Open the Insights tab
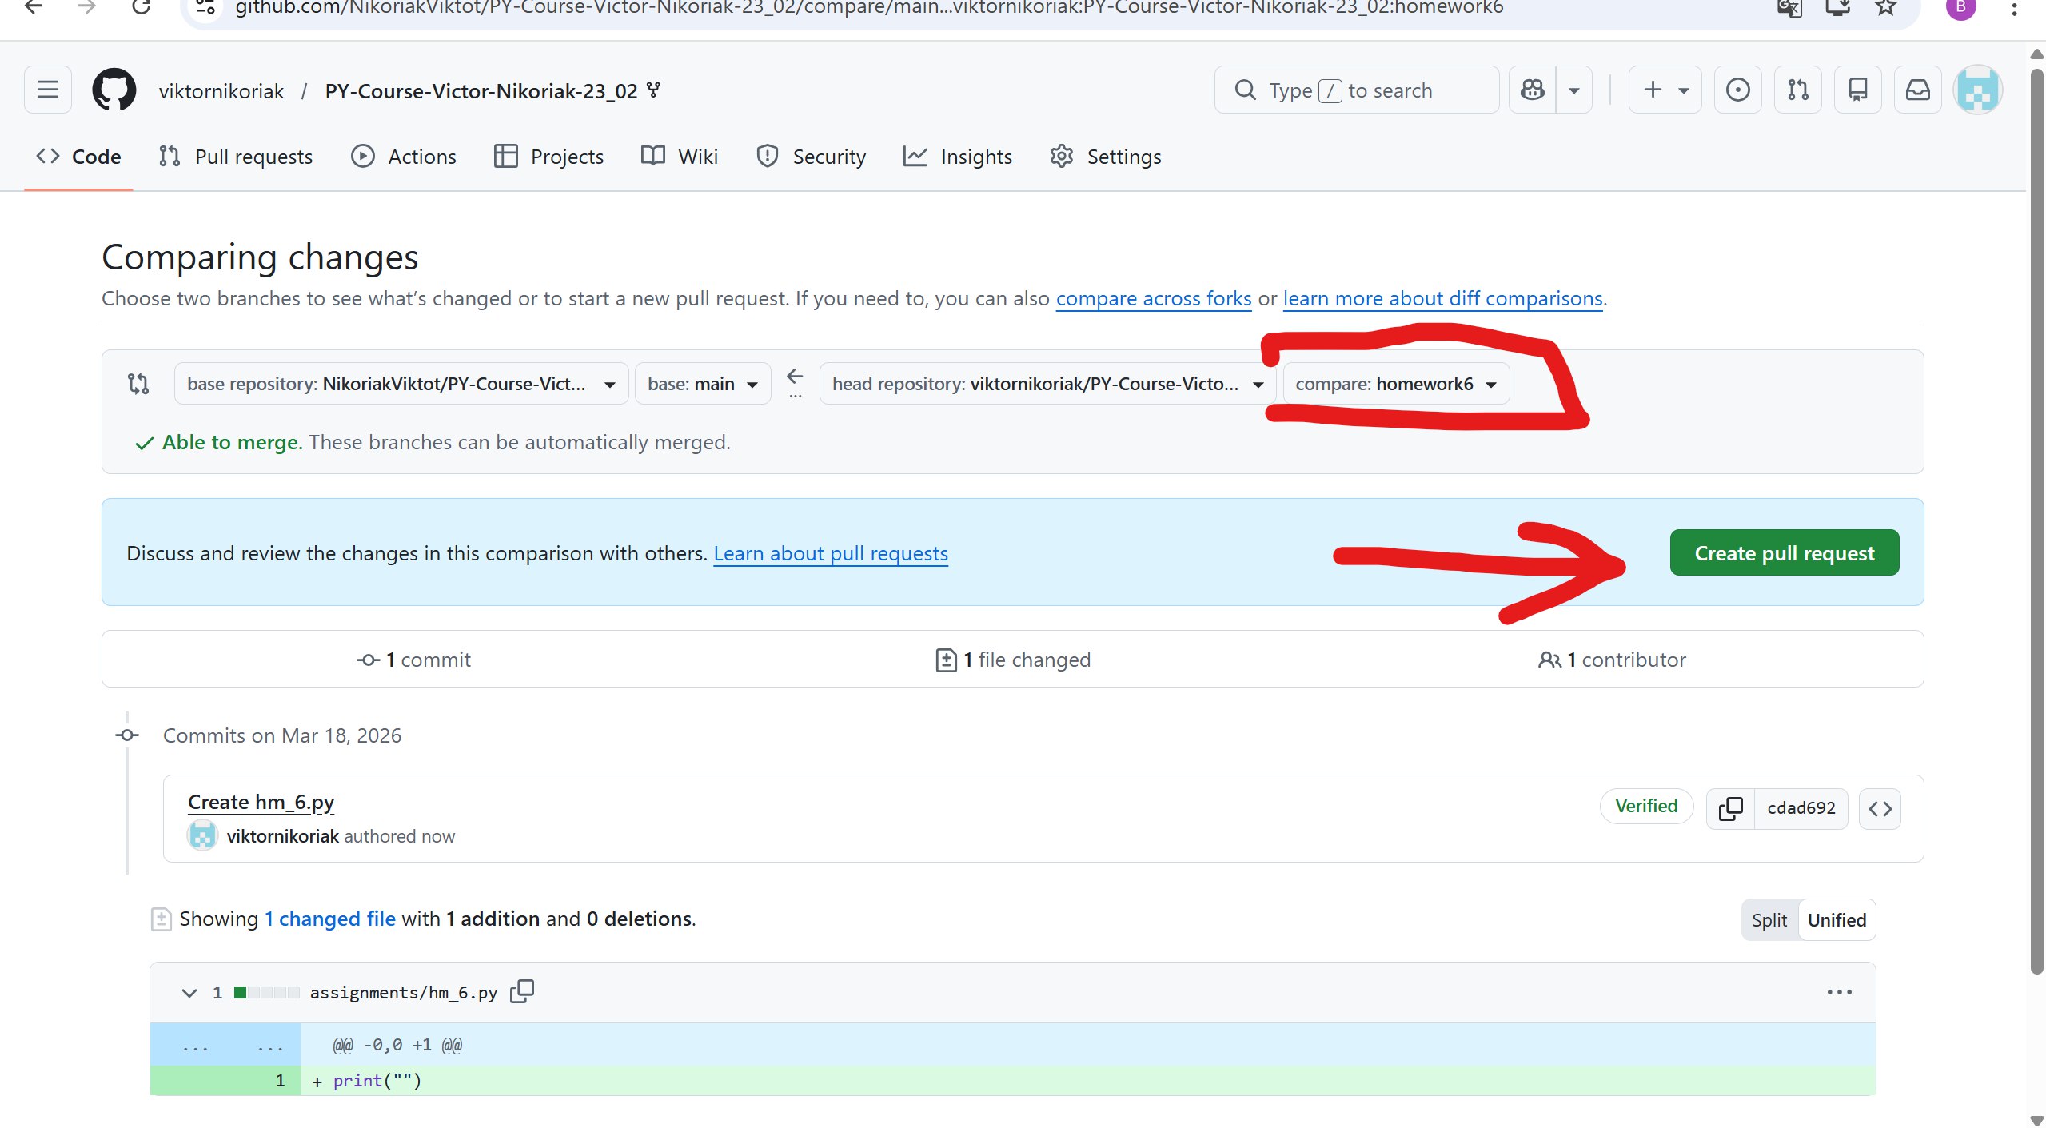The image size is (2046, 1128). pyautogui.click(x=958, y=157)
